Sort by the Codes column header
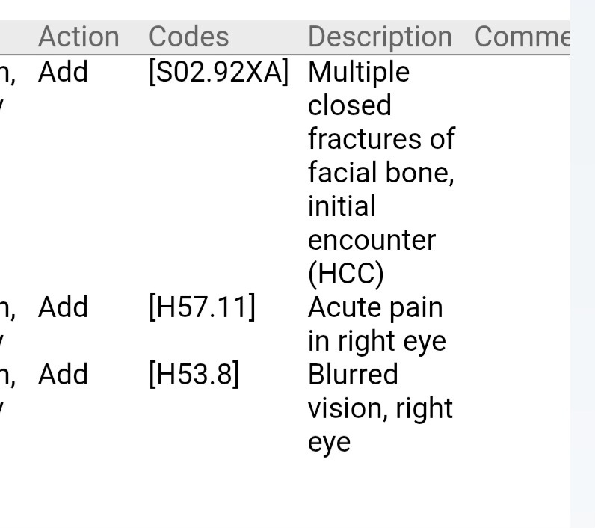595x528 pixels. [188, 37]
